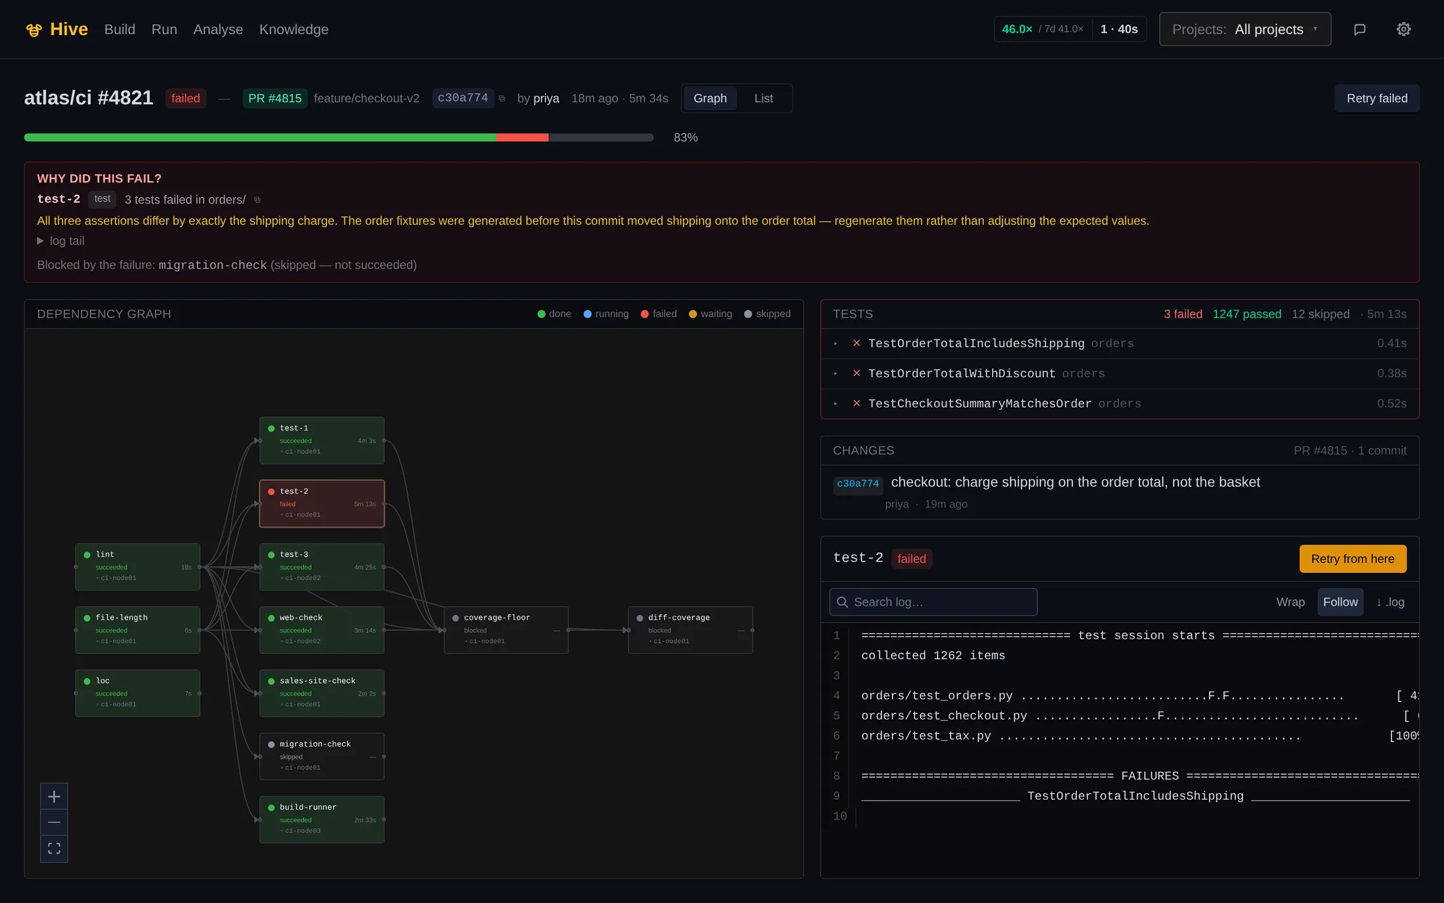Click the '12 skipped' tests count
This screenshot has width=1444, height=903.
pos(1320,314)
